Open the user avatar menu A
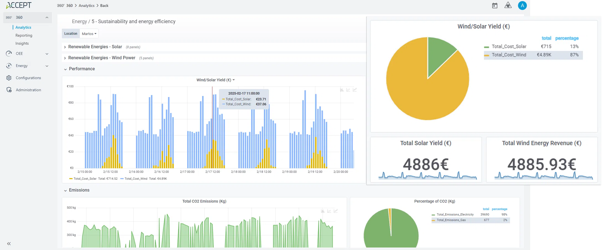 tap(522, 6)
